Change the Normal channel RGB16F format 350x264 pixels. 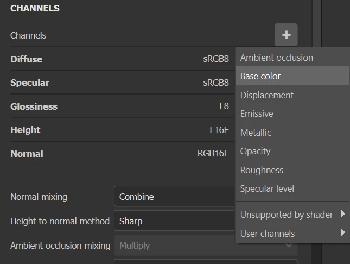pos(213,154)
